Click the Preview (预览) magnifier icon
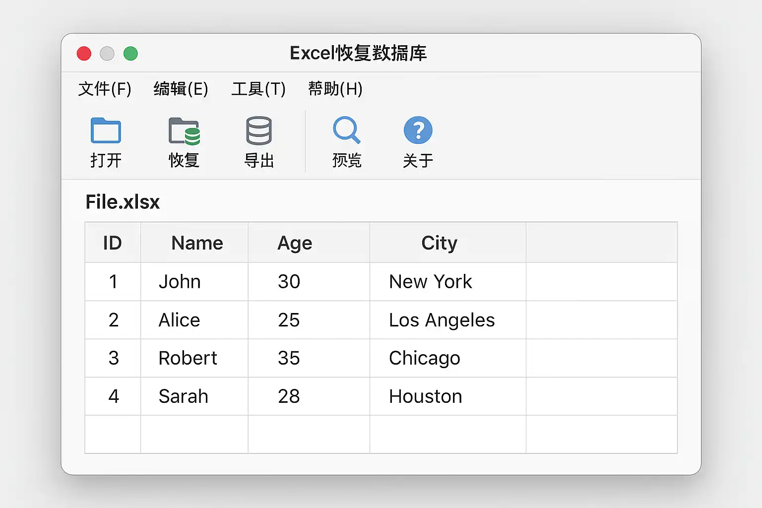762x508 pixels. 346,130
